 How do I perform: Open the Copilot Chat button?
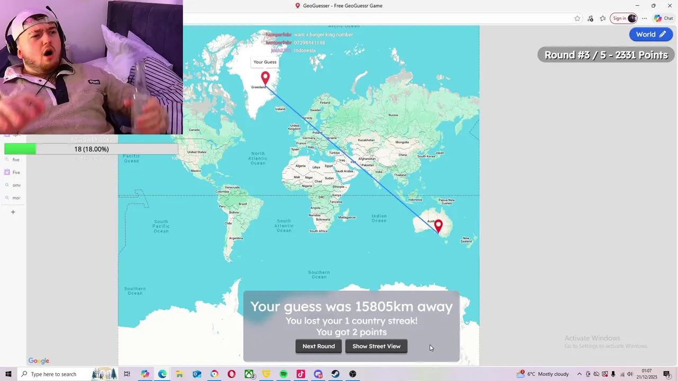coord(663,19)
